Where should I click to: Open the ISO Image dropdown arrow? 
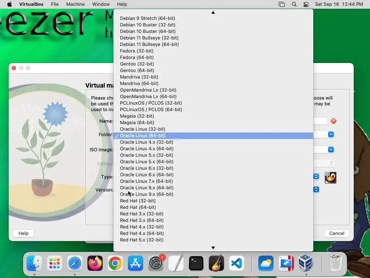(x=331, y=149)
